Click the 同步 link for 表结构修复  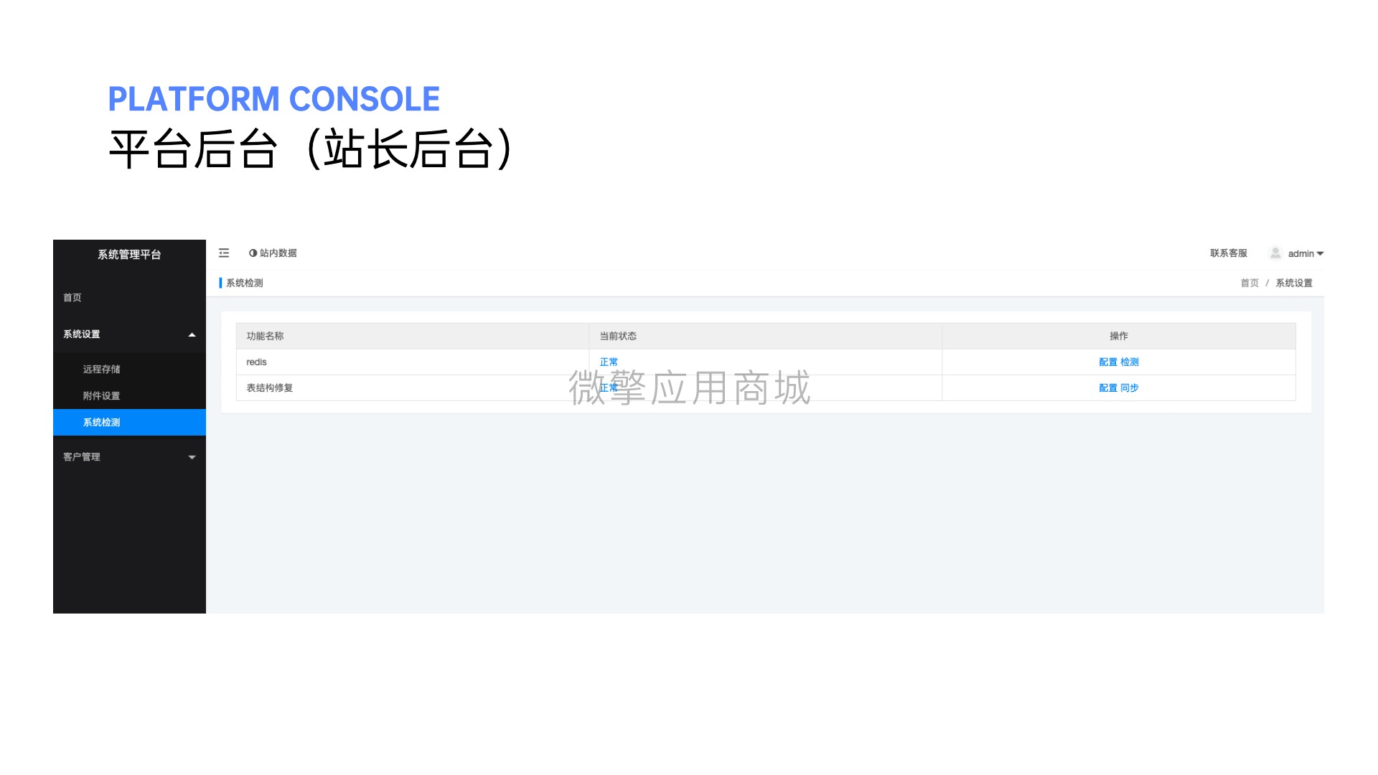point(1131,387)
